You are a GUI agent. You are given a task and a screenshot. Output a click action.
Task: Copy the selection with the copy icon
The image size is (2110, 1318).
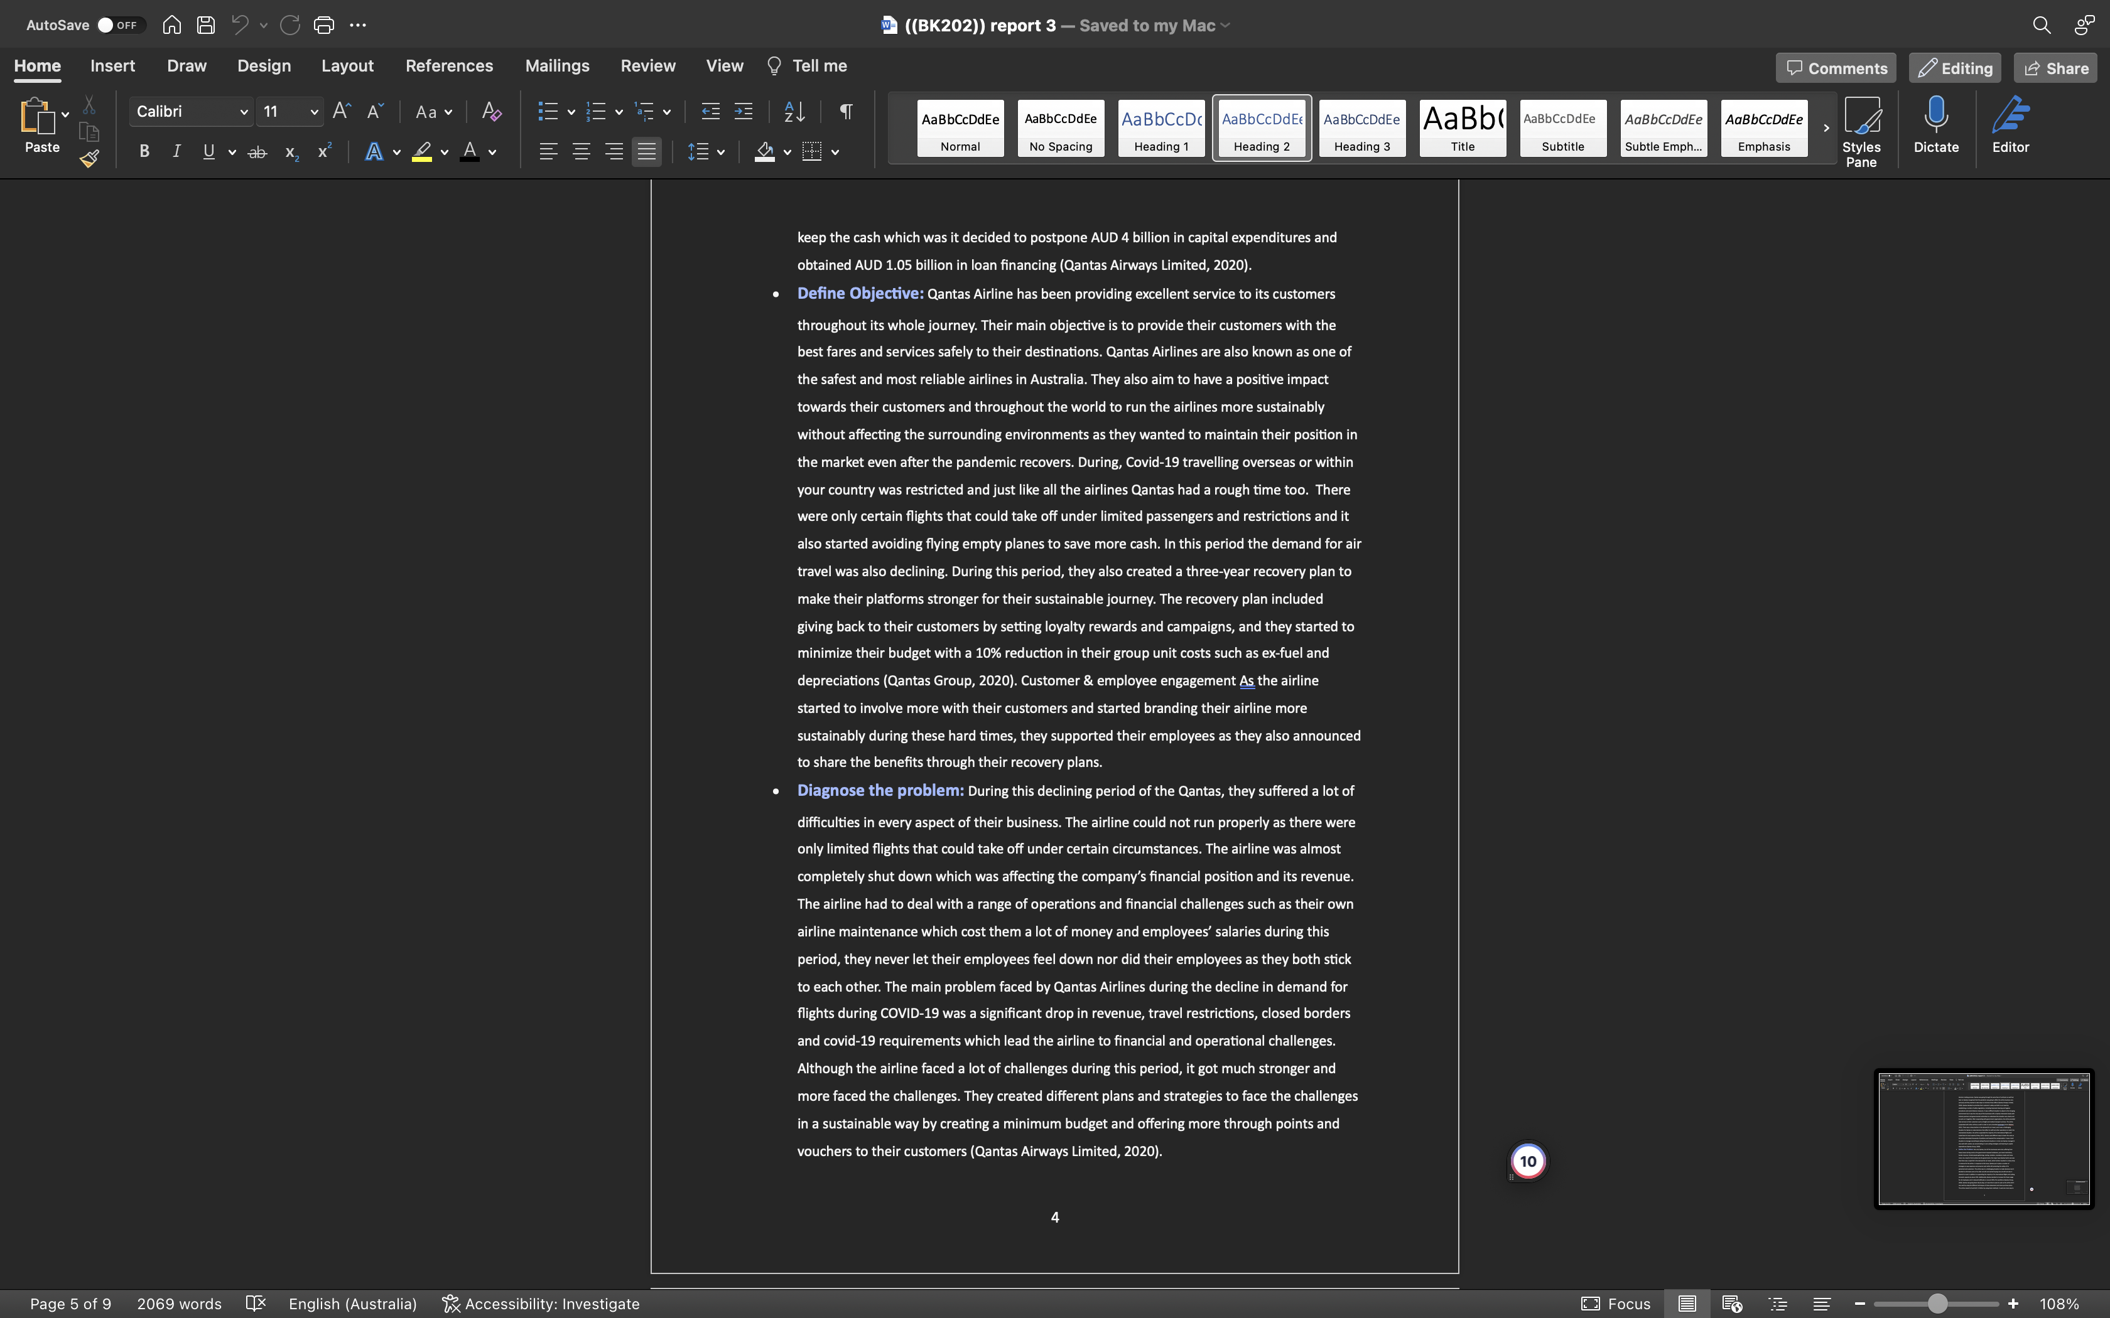click(89, 132)
